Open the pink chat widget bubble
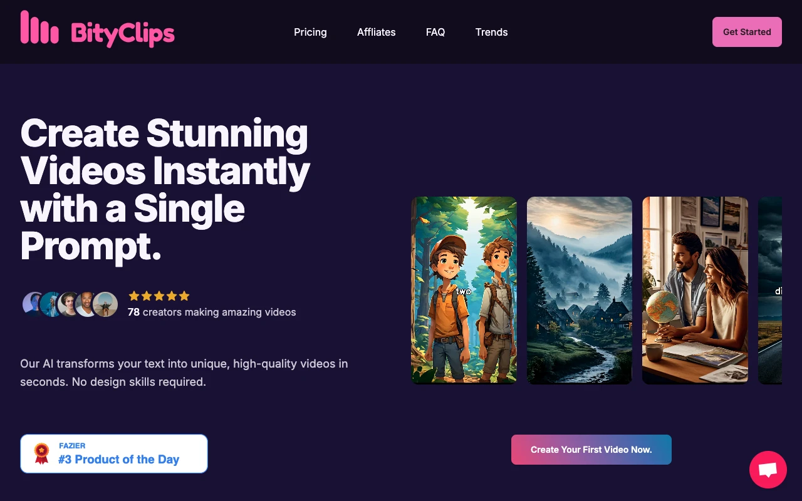Image resolution: width=802 pixels, height=501 pixels. 768,470
